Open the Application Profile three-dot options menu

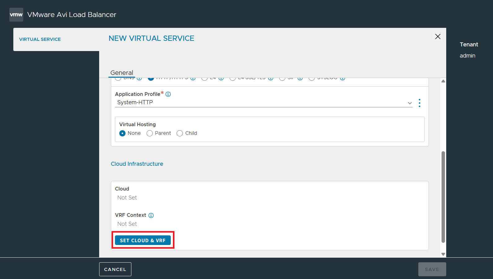click(x=420, y=103)
